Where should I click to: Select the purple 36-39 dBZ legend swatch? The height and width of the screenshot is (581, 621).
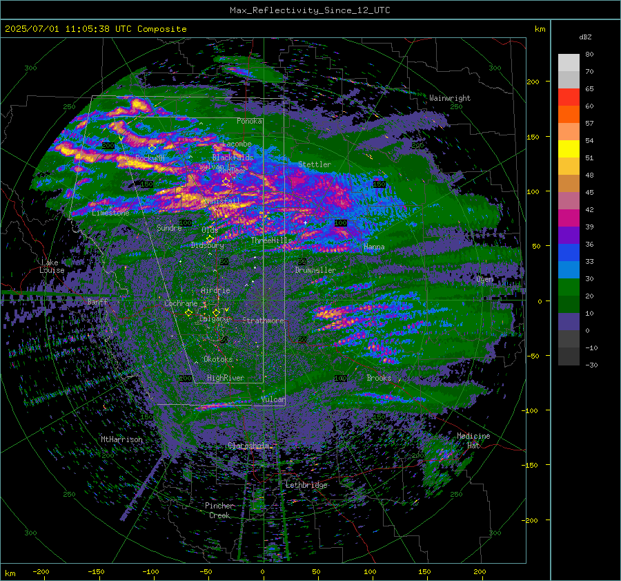click(x=569, y=236)
